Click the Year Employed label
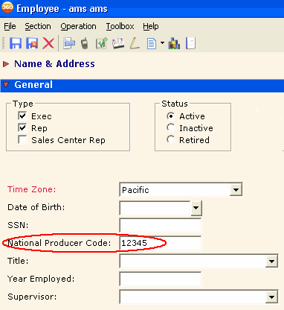 pos(41,279)
